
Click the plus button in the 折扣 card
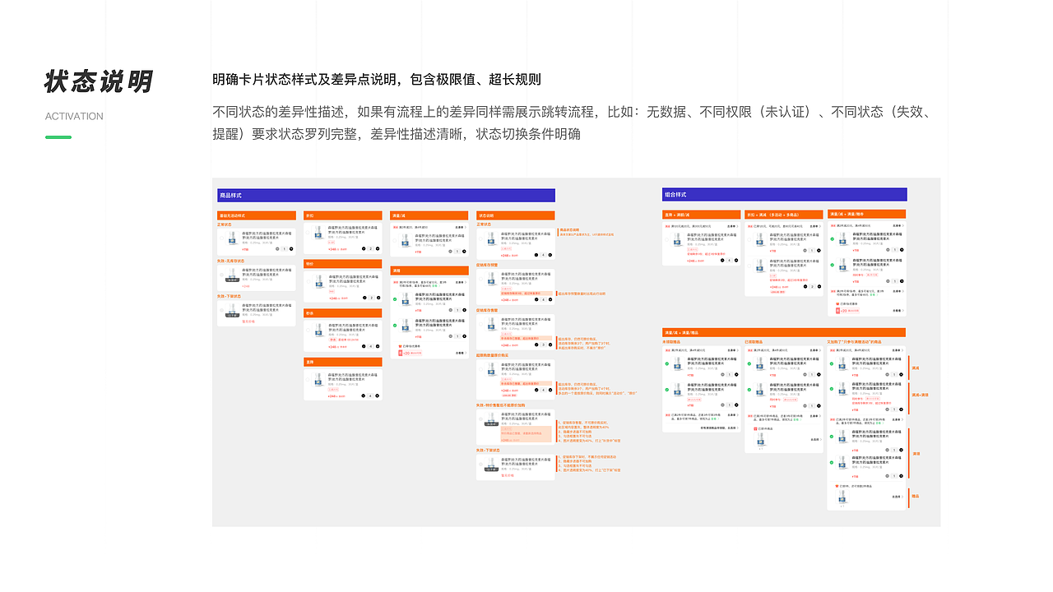378,248
